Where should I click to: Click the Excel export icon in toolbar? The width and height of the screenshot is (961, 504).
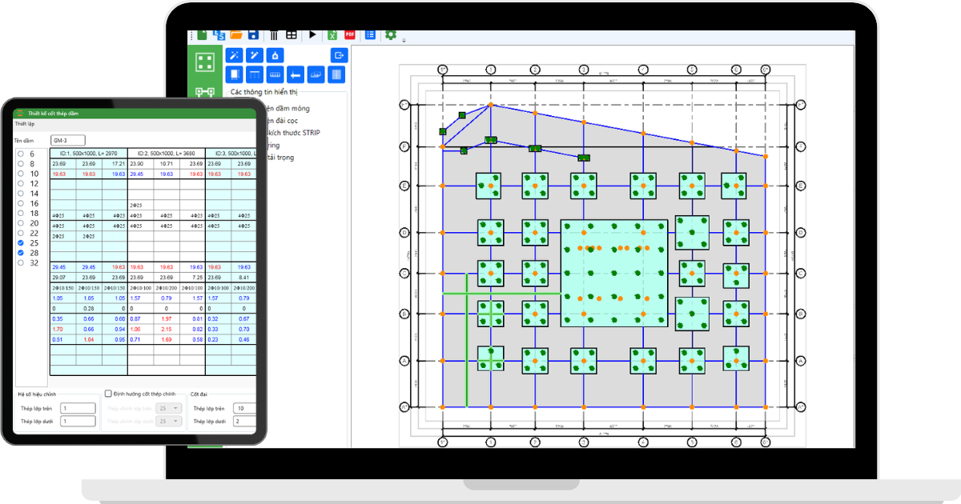332,35
